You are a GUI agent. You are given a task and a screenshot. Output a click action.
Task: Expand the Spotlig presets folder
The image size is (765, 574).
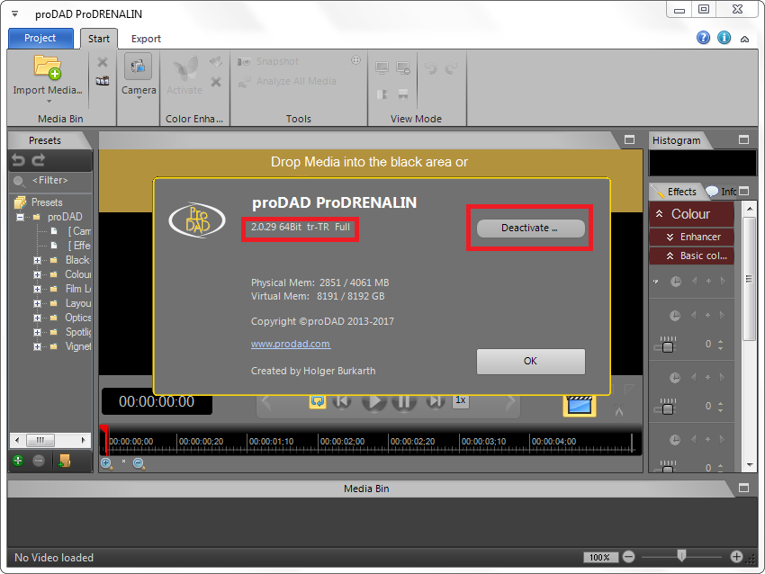(x=37, y=332)
